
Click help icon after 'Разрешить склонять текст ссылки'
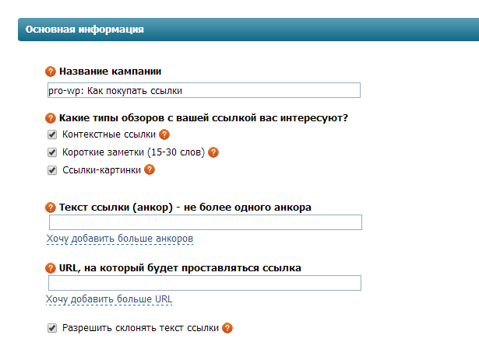coord(227,328)
